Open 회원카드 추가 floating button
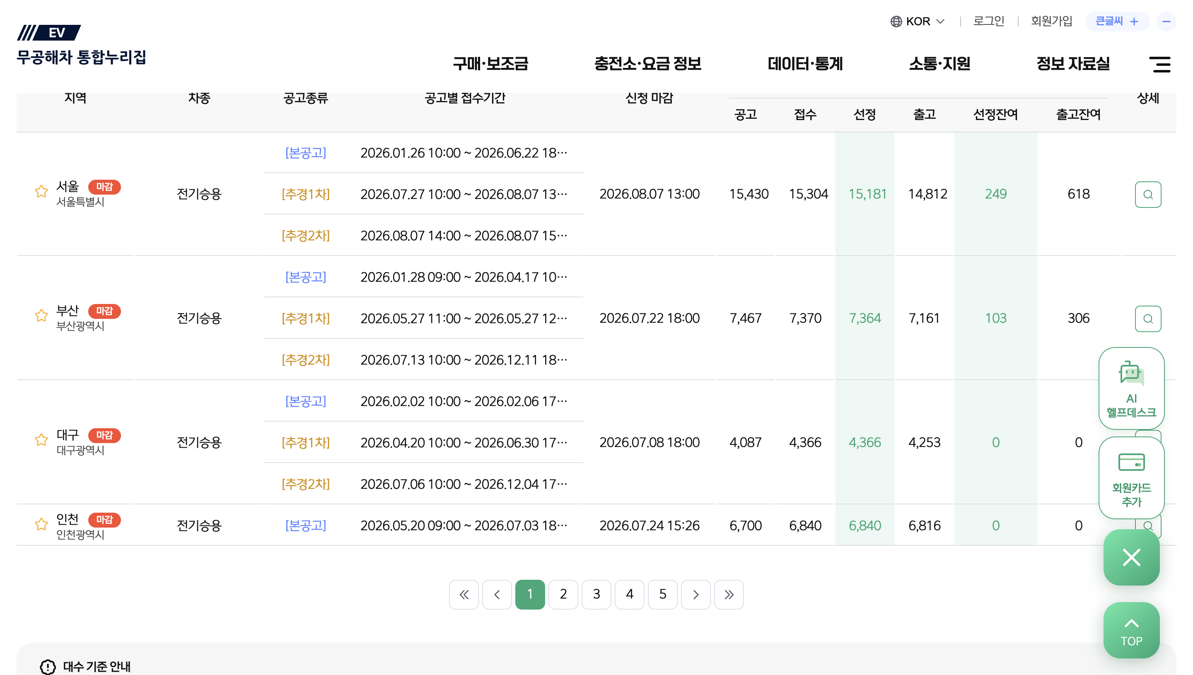1193x675 pixels. [x=1131, y=478]
